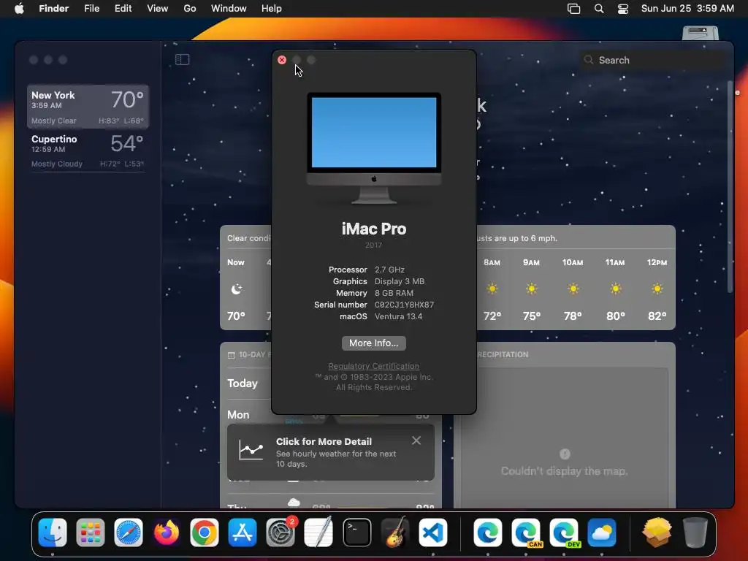Open the Regulatory Certification link
Image resolution: width=748 pixels, height=561 pixels.
click(x=374, y=366)
